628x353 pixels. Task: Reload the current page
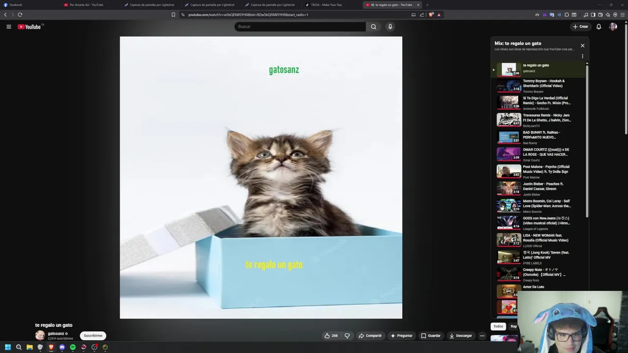point(20,15)
